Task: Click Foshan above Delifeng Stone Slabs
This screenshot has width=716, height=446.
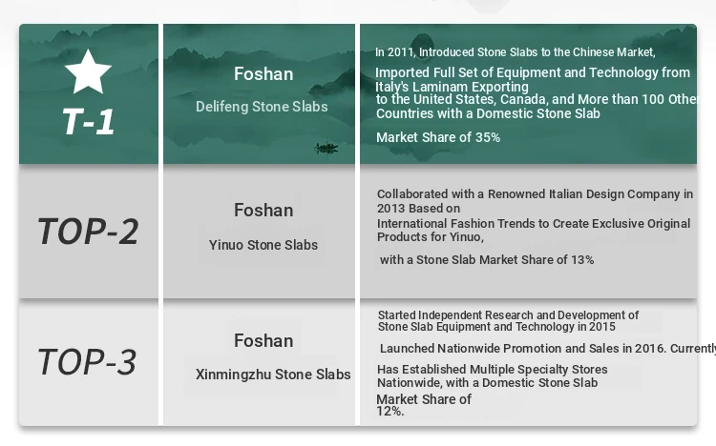Action: point(263,73)
